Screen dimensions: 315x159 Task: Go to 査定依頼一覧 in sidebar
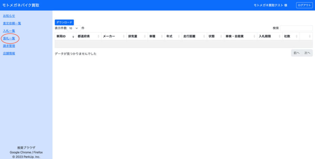point(12,23)
